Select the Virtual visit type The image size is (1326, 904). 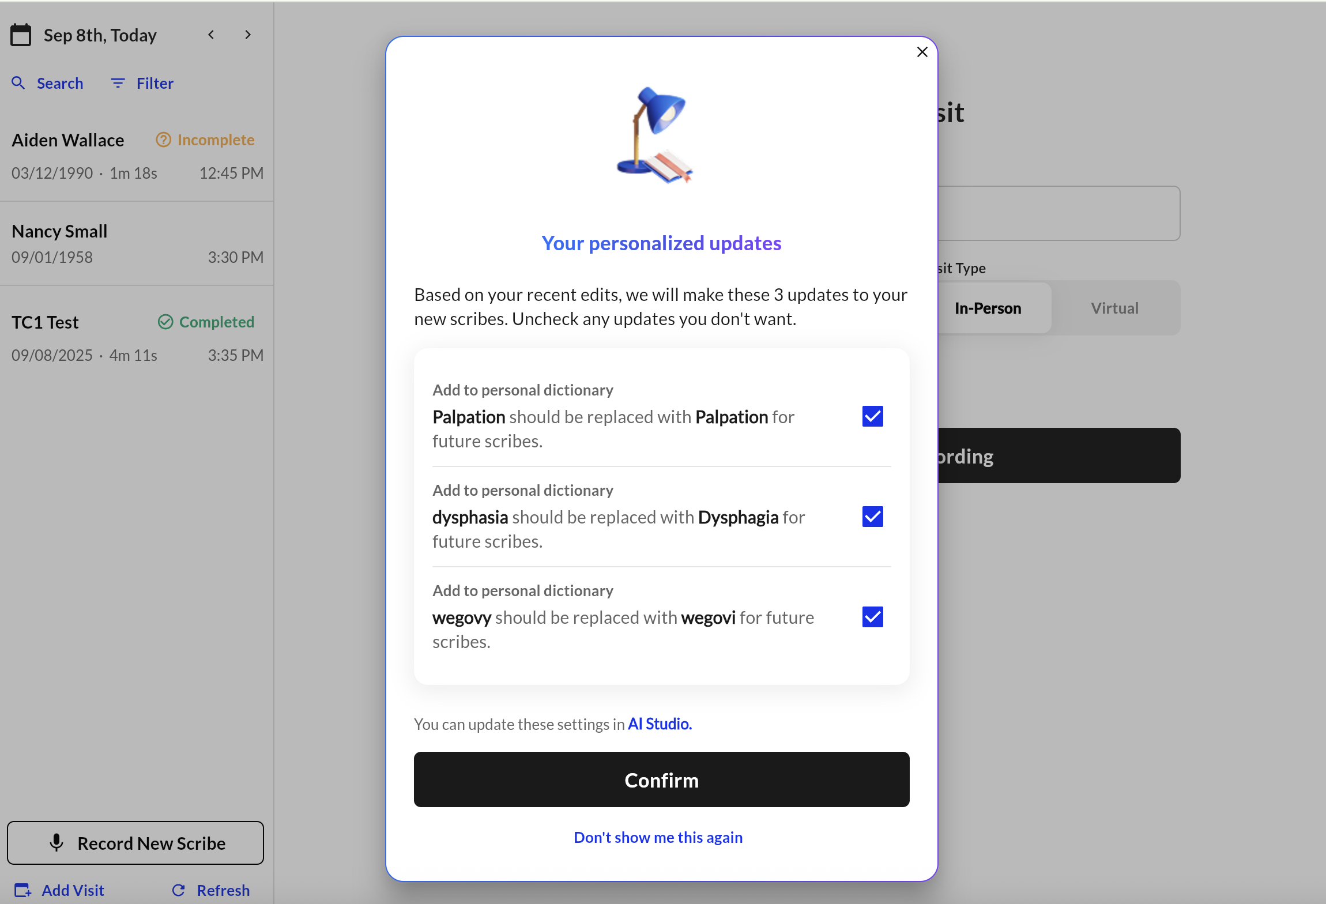pyautogui.click(x=1114, y=308)
